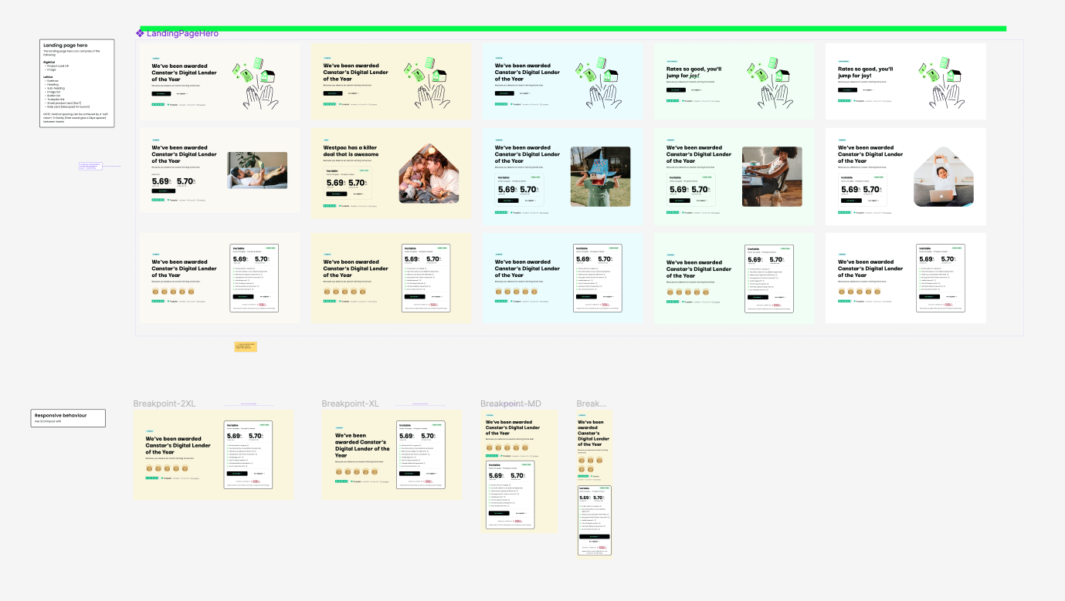Select house-shaped photo of mother and child
Image resolution: width=1065 pixels, height=601 pixels.
pos(429,173)
